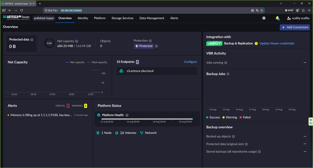Click the Node server icon
This screenshot has width=313, height=168.
[98, 133]
